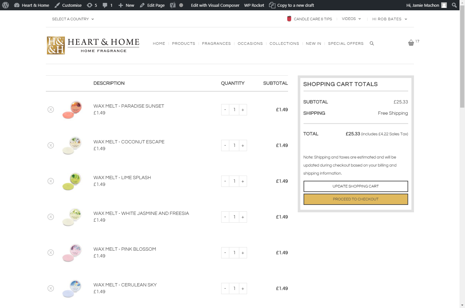The height and width of the screenshot is (308, 465).
Task: Click the Yoast SEO icon
Action: click(173, 5)
